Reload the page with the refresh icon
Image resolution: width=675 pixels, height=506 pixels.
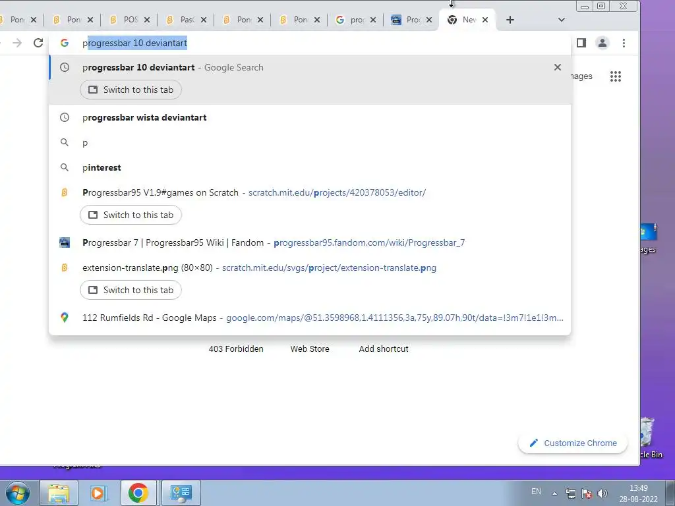click(38, 43)
